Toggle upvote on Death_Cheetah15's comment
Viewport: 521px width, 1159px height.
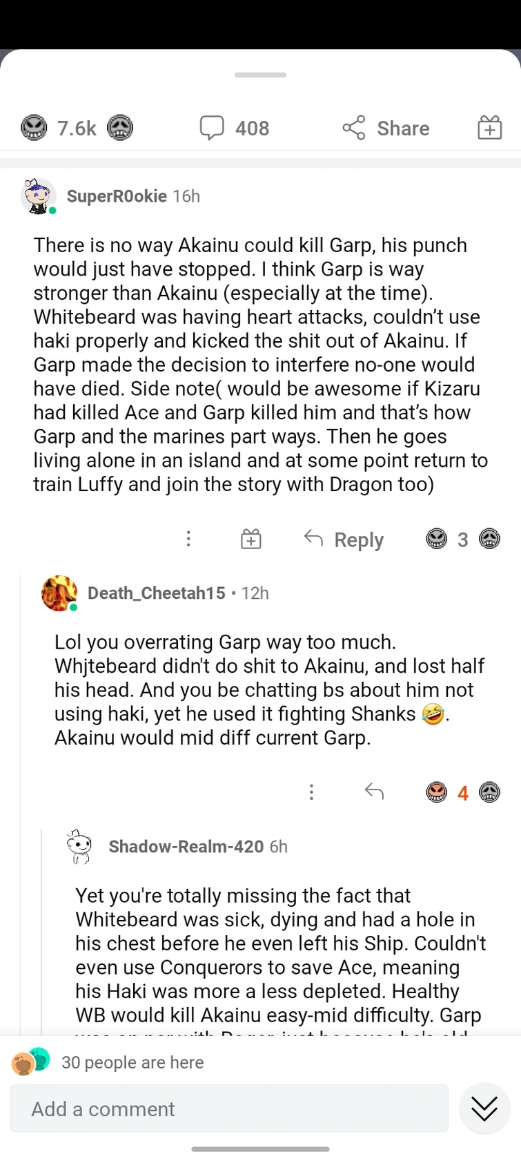437,792
